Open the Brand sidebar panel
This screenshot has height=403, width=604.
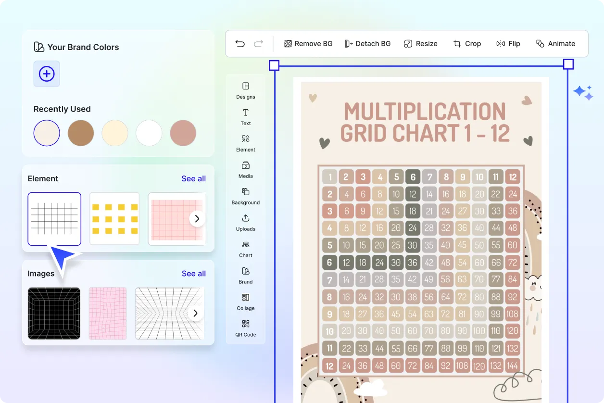pyautogui.click(x=246, y=276)
